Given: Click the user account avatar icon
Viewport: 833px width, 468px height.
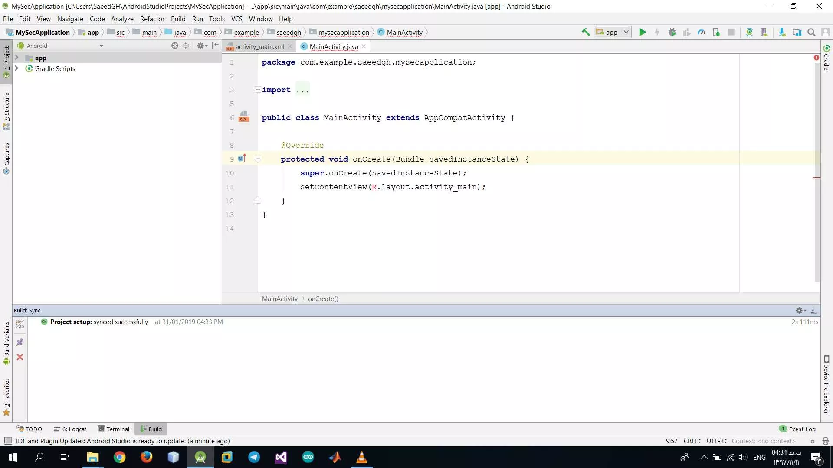Looking at the screenshot, I should 826,32.
